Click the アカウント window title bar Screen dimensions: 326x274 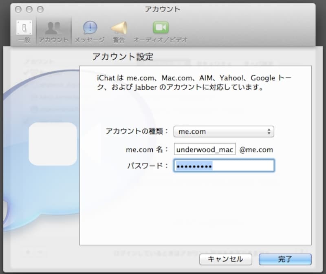pos(163,9)
